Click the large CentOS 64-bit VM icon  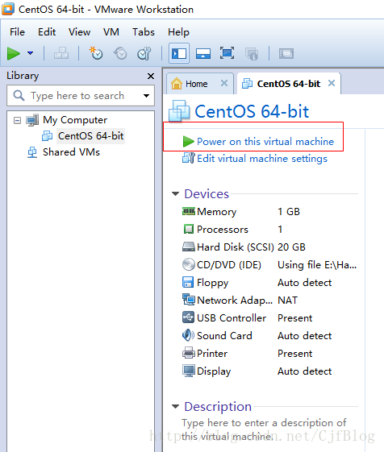tap(179, 111)
